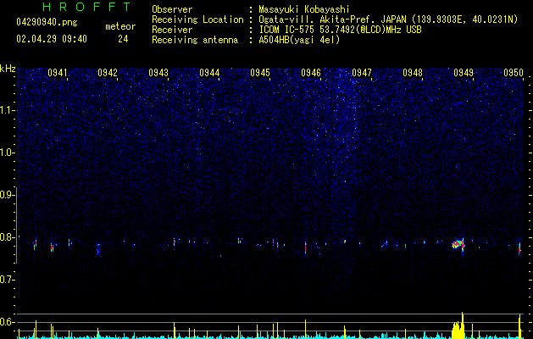Click the Observer label
Viewport: 533px width, 339px height.
tap(172, 9)
